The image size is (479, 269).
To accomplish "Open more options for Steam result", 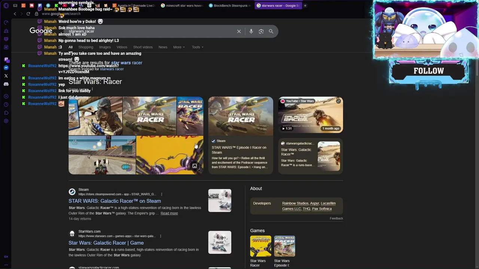I will (x=162, y=194).
